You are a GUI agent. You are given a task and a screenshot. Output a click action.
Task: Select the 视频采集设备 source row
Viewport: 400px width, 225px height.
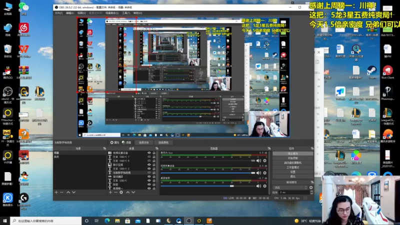132,153
